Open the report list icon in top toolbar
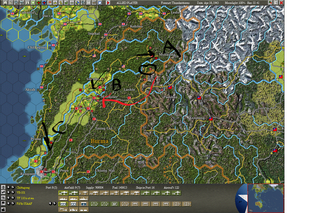This screenshot has height=213, width=320. click(11, 3)
